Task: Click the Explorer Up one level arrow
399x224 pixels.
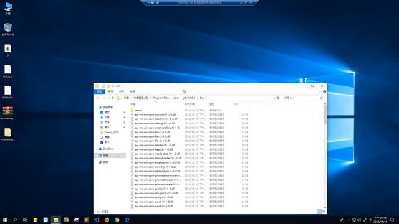Action: pos(113,98)
